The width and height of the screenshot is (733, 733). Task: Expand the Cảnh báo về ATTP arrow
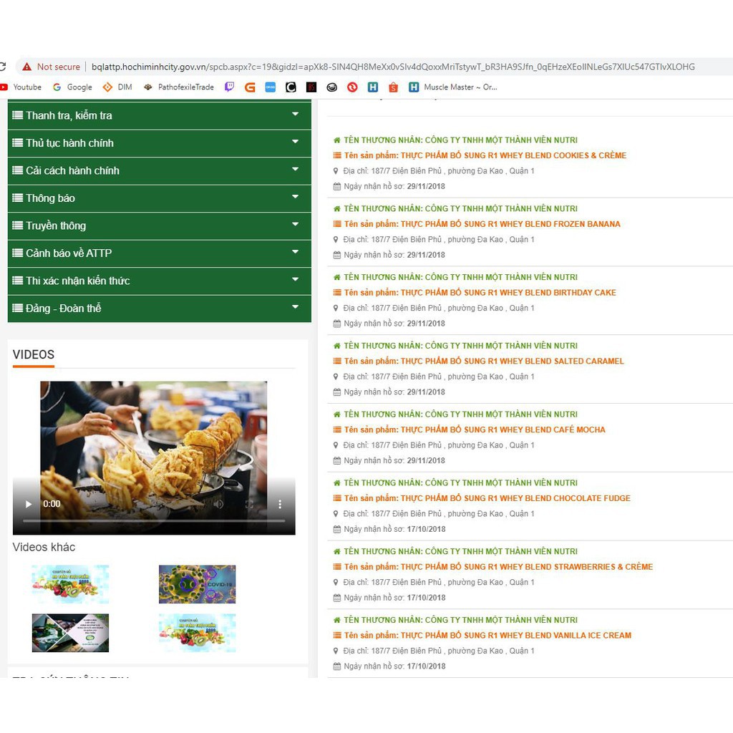coord(295,252)
